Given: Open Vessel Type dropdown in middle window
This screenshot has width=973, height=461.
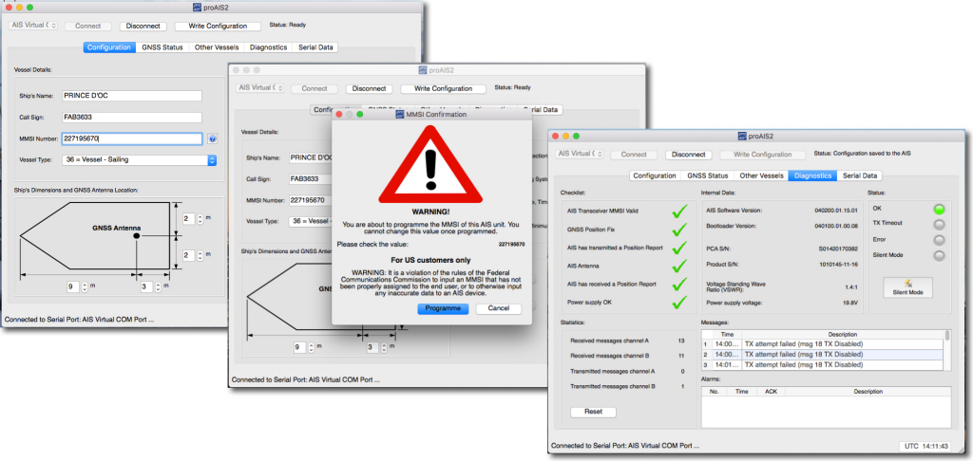Looking at the screenshot, I should click(311, 221).
